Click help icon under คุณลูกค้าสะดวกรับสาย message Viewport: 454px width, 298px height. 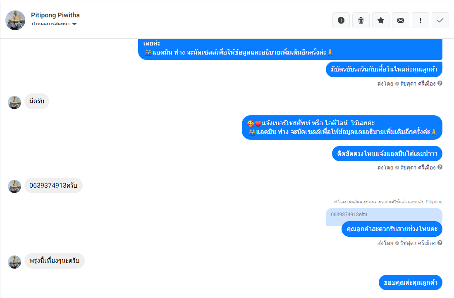point(440,243)
